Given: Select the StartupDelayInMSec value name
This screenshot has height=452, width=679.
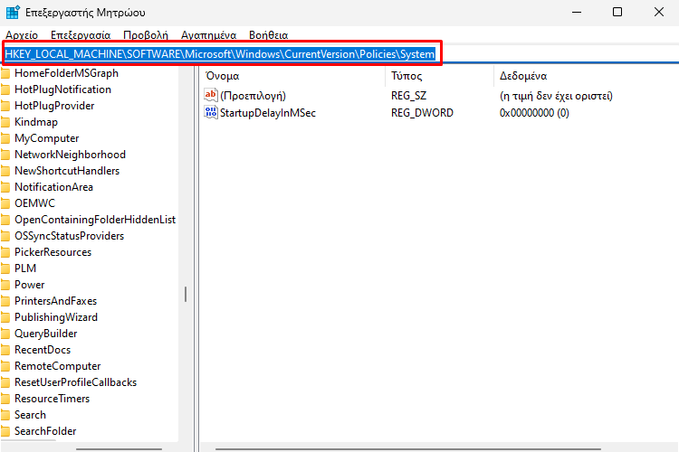Looking at the screenshot, I should 268,113.
